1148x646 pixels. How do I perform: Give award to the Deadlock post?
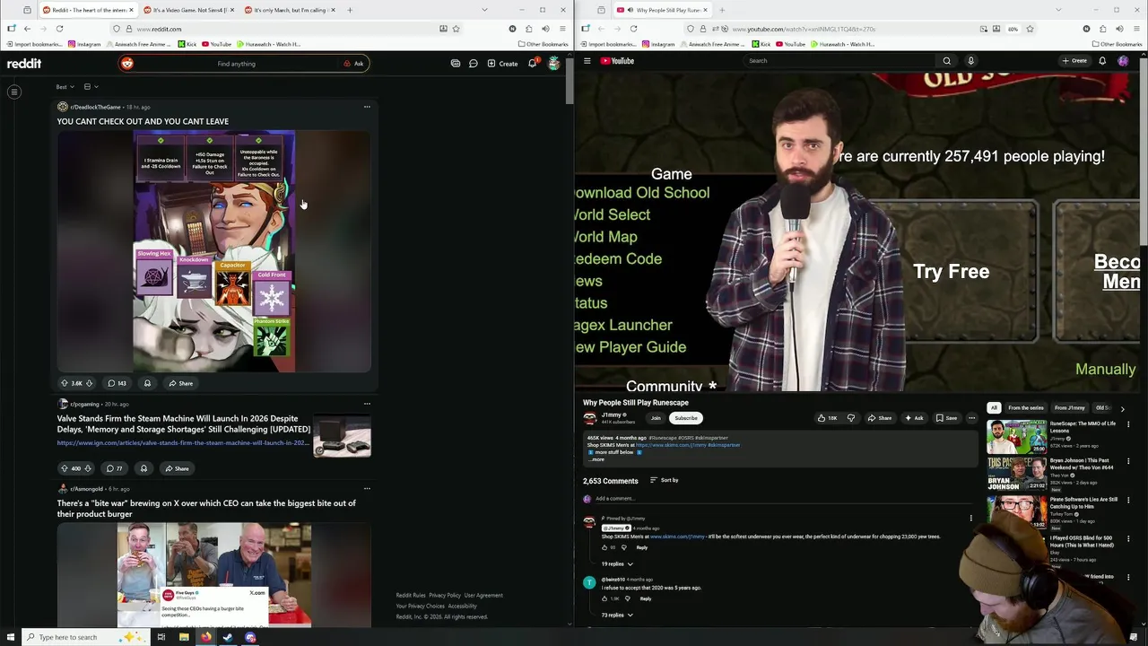point(147,383)
